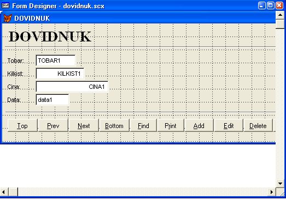The image size is (286, 200).
Task: Click the Top navigation button
Action: click(22, 125)
